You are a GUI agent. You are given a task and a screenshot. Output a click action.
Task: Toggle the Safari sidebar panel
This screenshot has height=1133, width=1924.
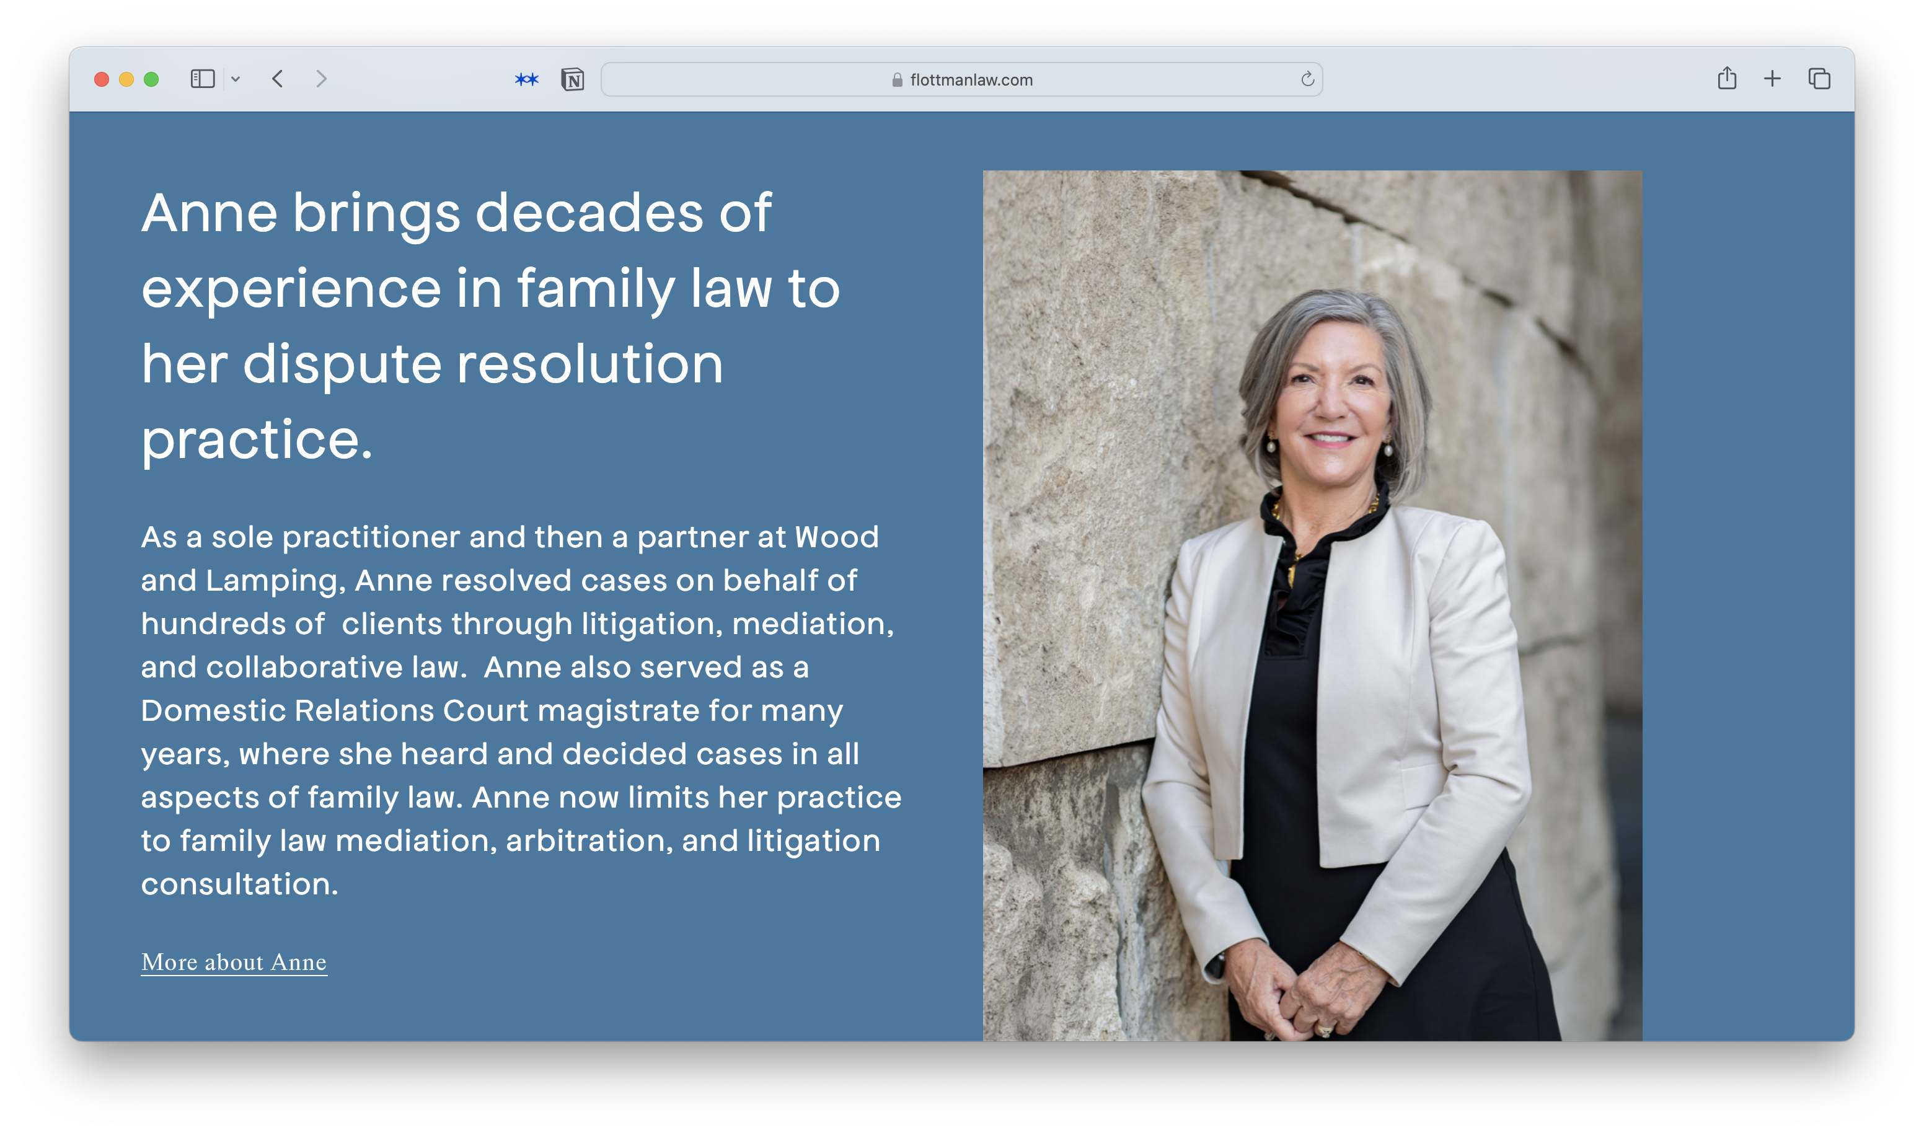pos(202,79)
